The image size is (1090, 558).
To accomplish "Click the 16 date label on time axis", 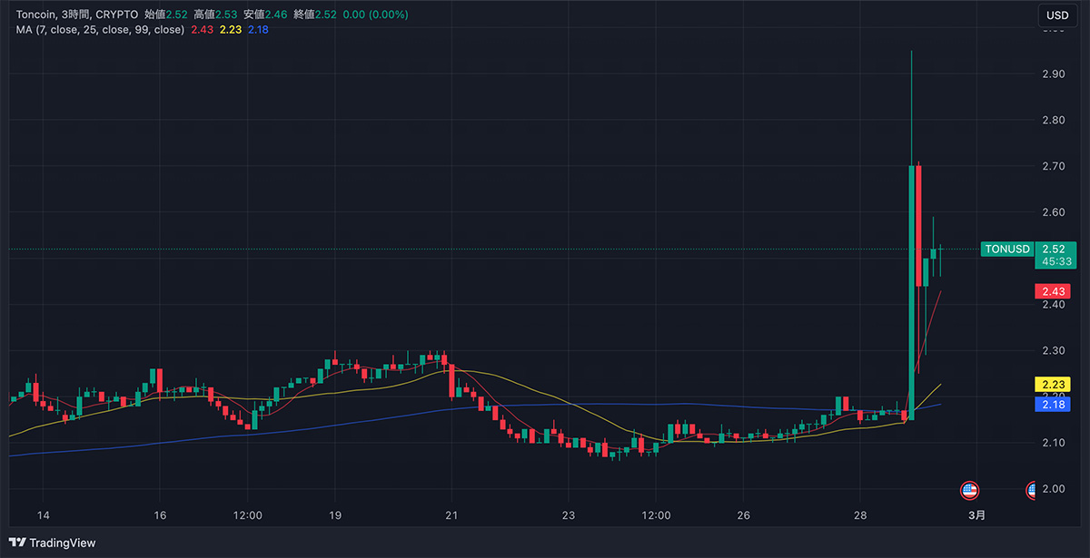I will pos(160,515).
